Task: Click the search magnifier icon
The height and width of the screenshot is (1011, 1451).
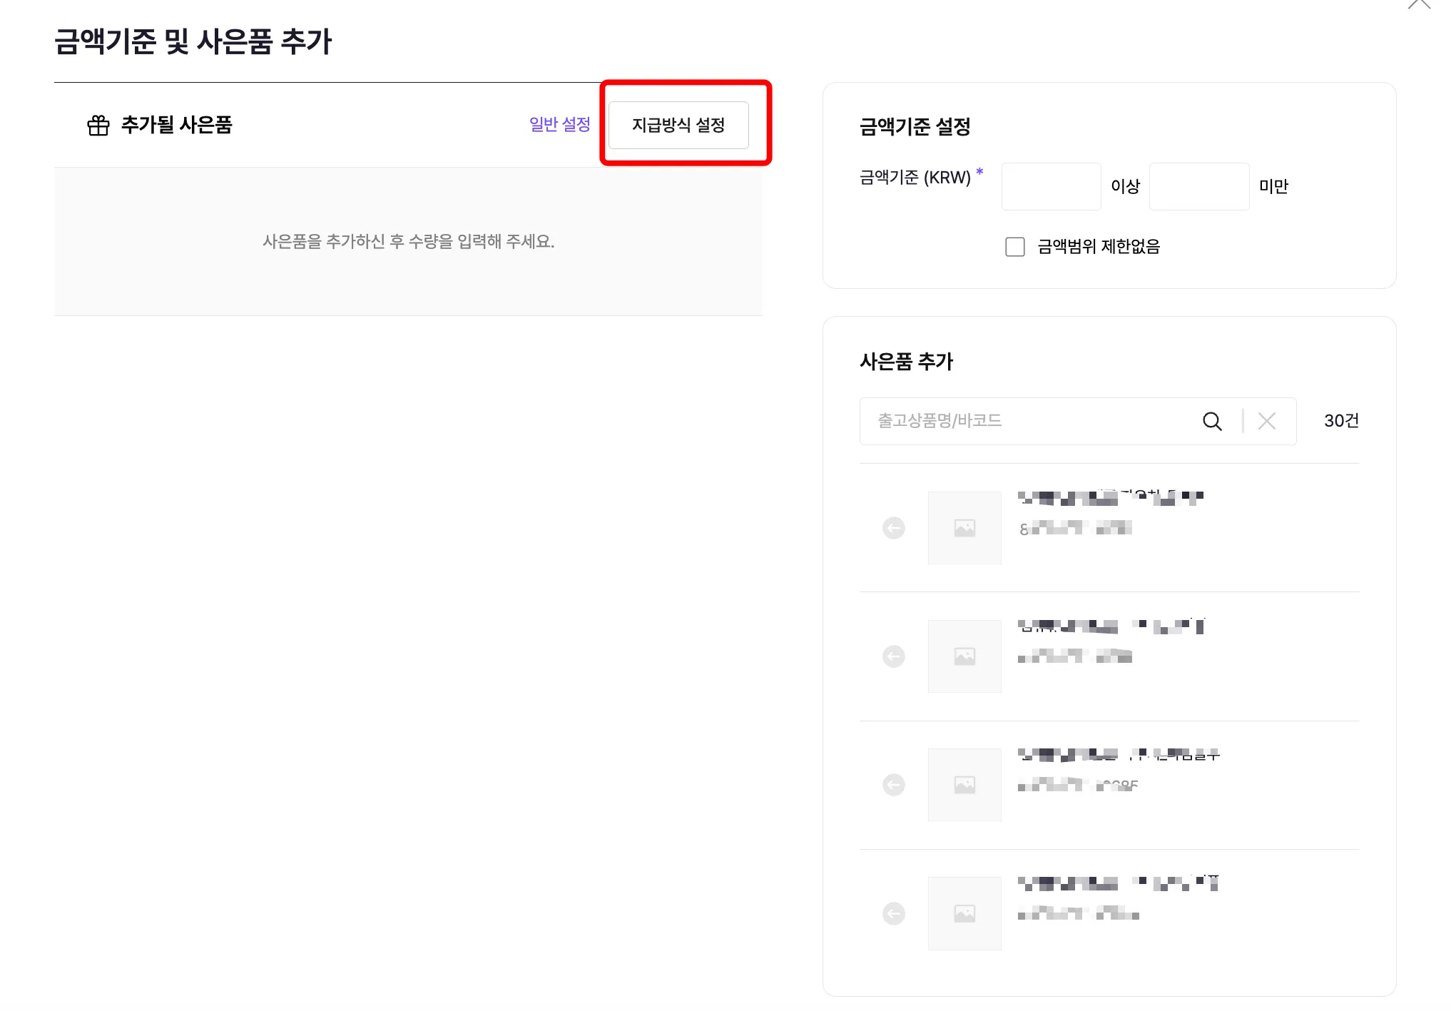Action: 1211,421
